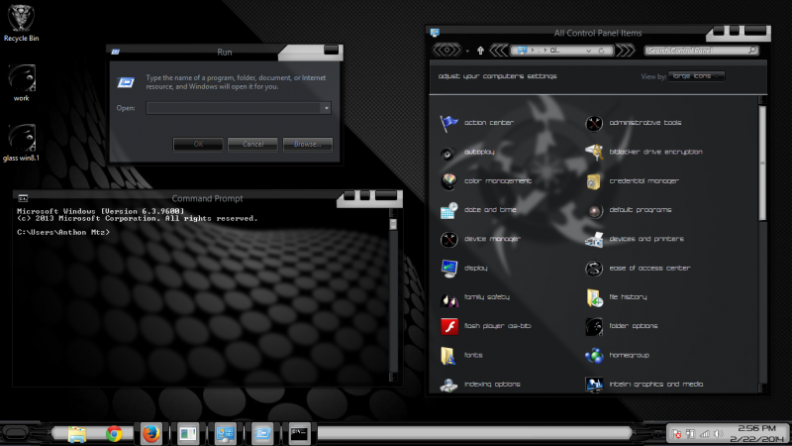Select the 'glass win8.1' desktop icon
This screenshot has height=446, width=792.
click(21, 143)
